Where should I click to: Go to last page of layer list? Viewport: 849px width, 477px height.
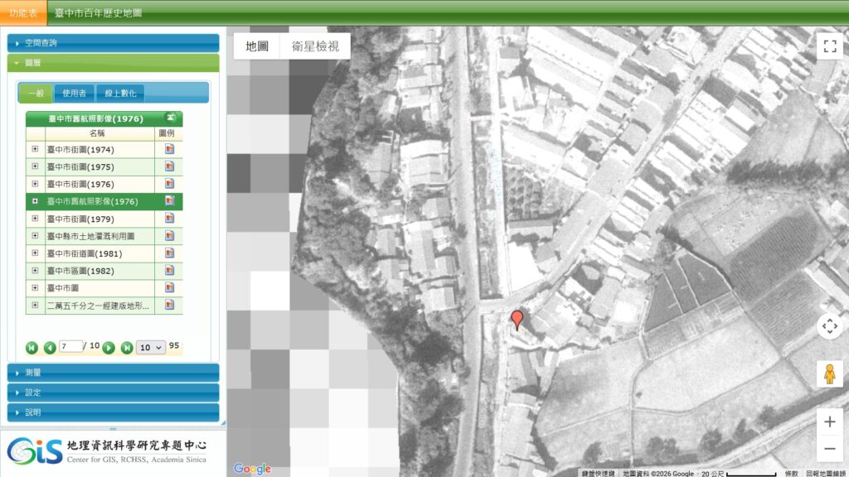coord(127,348)
